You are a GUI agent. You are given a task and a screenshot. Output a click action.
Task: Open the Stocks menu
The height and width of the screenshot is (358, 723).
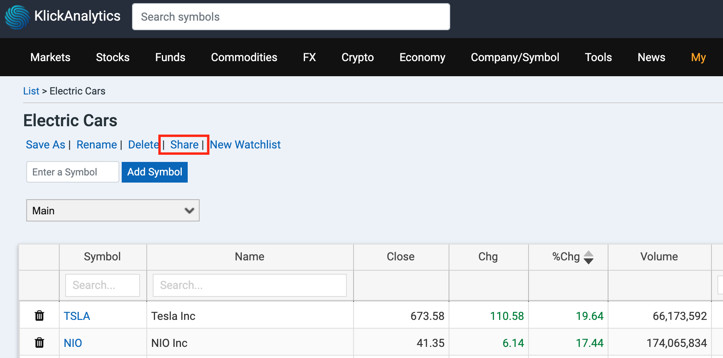[x=113, y=57]
